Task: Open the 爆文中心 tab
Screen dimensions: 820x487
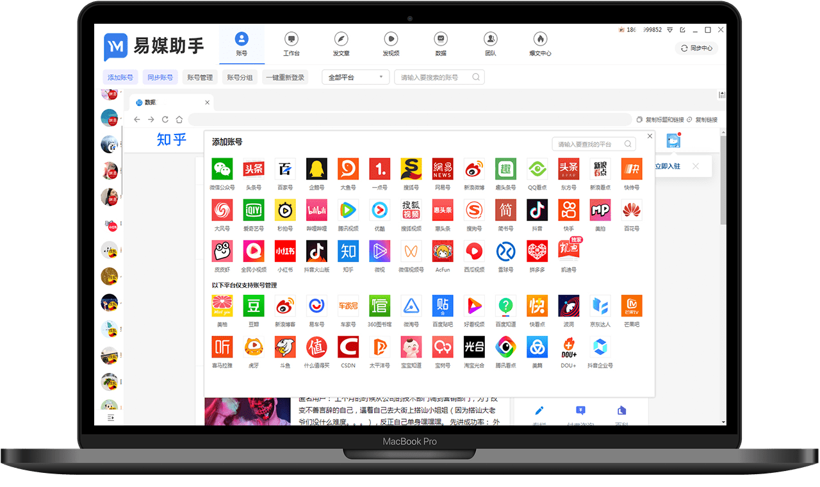Action: point(540,45)
